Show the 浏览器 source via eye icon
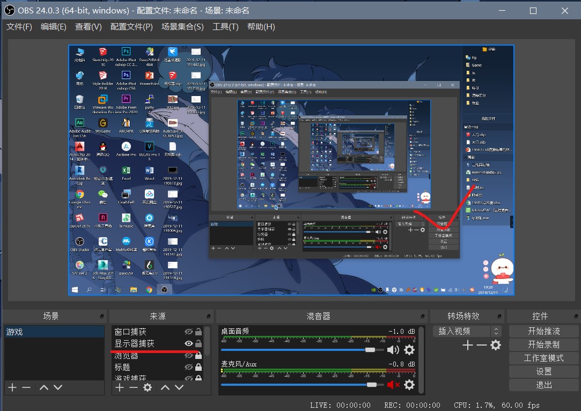This screenshot has width=581, height=411. tap(189, 355)
